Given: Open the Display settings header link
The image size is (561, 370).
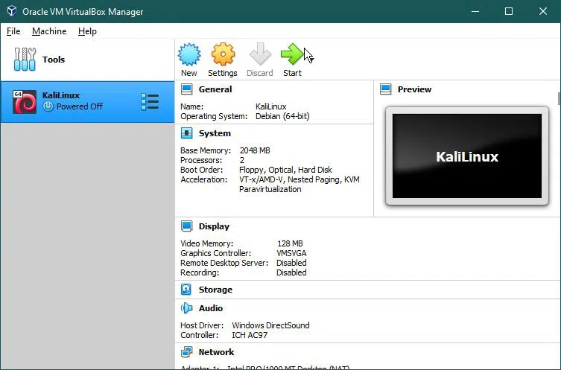Looking at the screenshot, I should 214,226.
